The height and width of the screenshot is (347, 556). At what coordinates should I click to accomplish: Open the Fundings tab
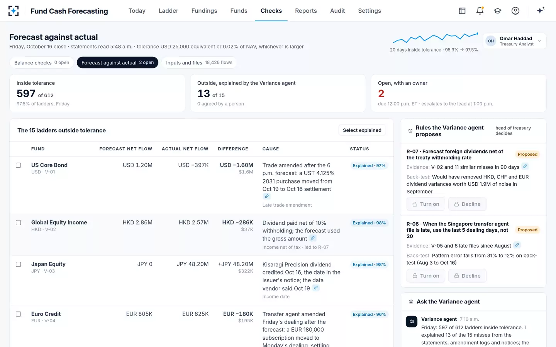point(204,11)
